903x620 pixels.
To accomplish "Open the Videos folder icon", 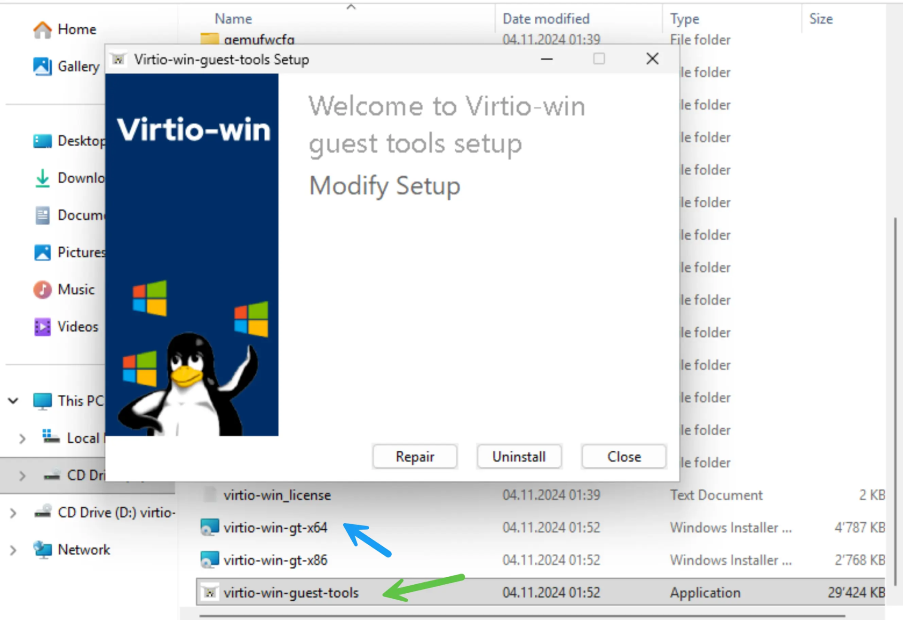I will coord(42,327).
